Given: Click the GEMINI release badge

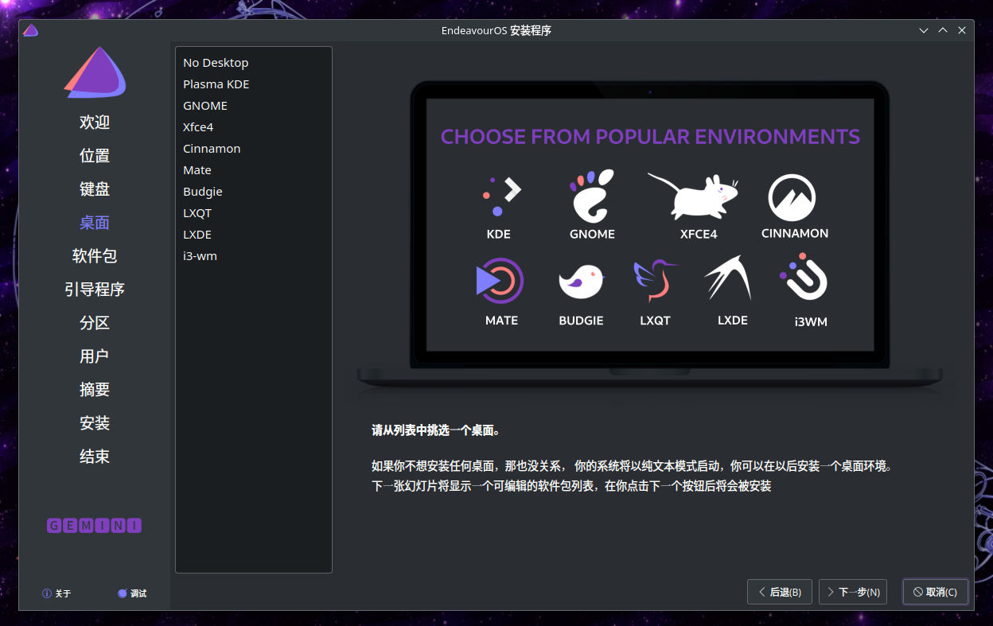Looking at the screenshot, I should pyautogui.click(x=94, y=526).
